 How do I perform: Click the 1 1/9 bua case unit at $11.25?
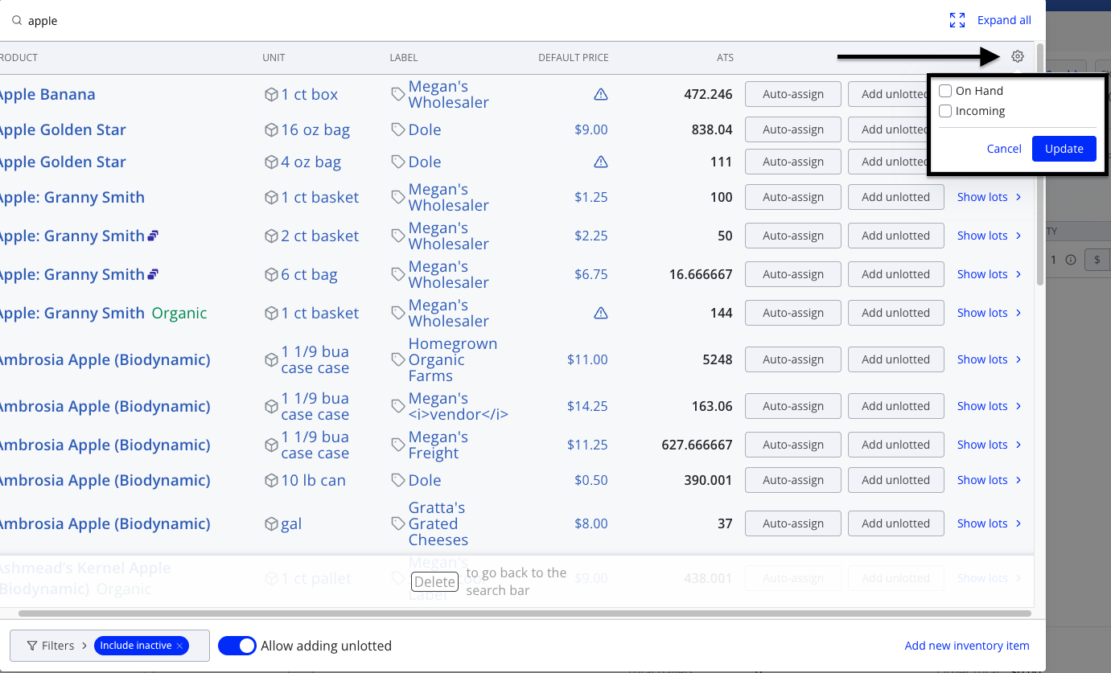coord(315,445)
